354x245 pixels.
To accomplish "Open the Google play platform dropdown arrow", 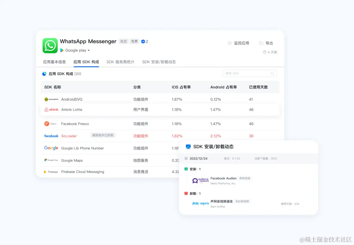I will click(88, 50).
